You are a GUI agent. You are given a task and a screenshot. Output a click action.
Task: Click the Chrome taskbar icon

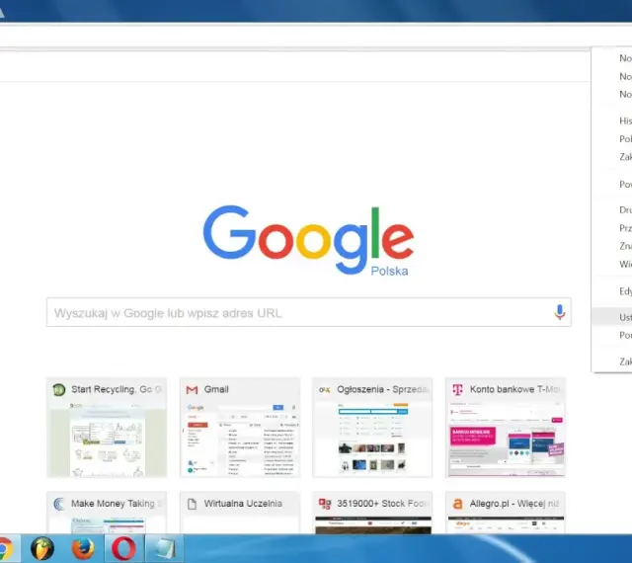(5, 549)
